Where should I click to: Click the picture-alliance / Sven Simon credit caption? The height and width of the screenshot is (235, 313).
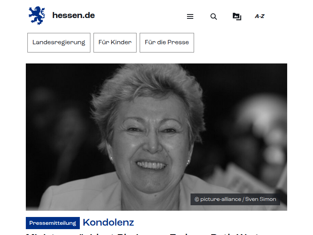pyautogui.click(x=236, y=199)
